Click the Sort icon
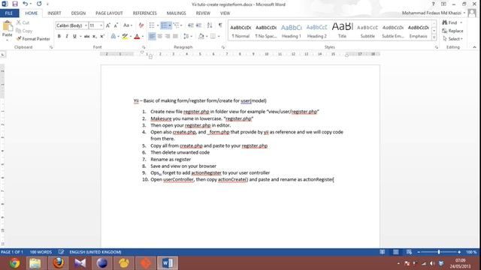Viewport: 481px width, 270px height. coord(210,25)
